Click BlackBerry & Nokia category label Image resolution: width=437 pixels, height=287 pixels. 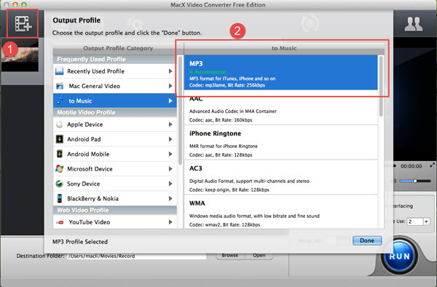[x=92, y=199]
